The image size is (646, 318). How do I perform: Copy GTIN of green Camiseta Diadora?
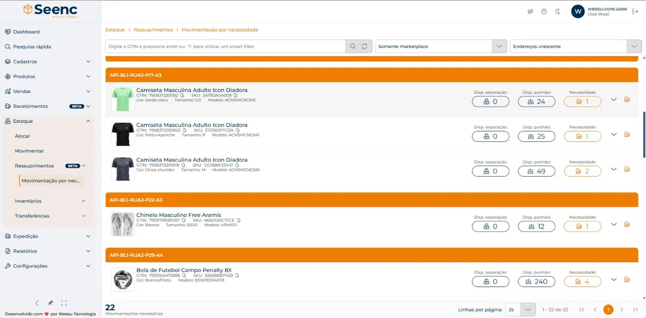click(x=182, y=95)
